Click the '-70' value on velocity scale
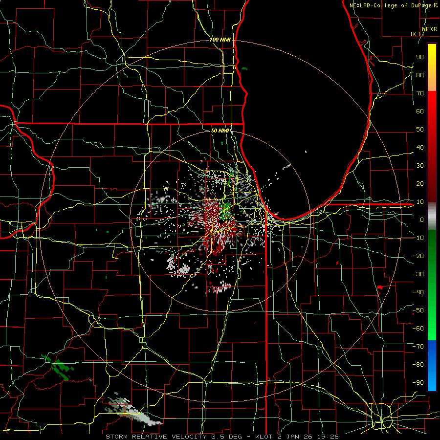The width and height of the screenshot is (440, 440). [x=418, y=346]
